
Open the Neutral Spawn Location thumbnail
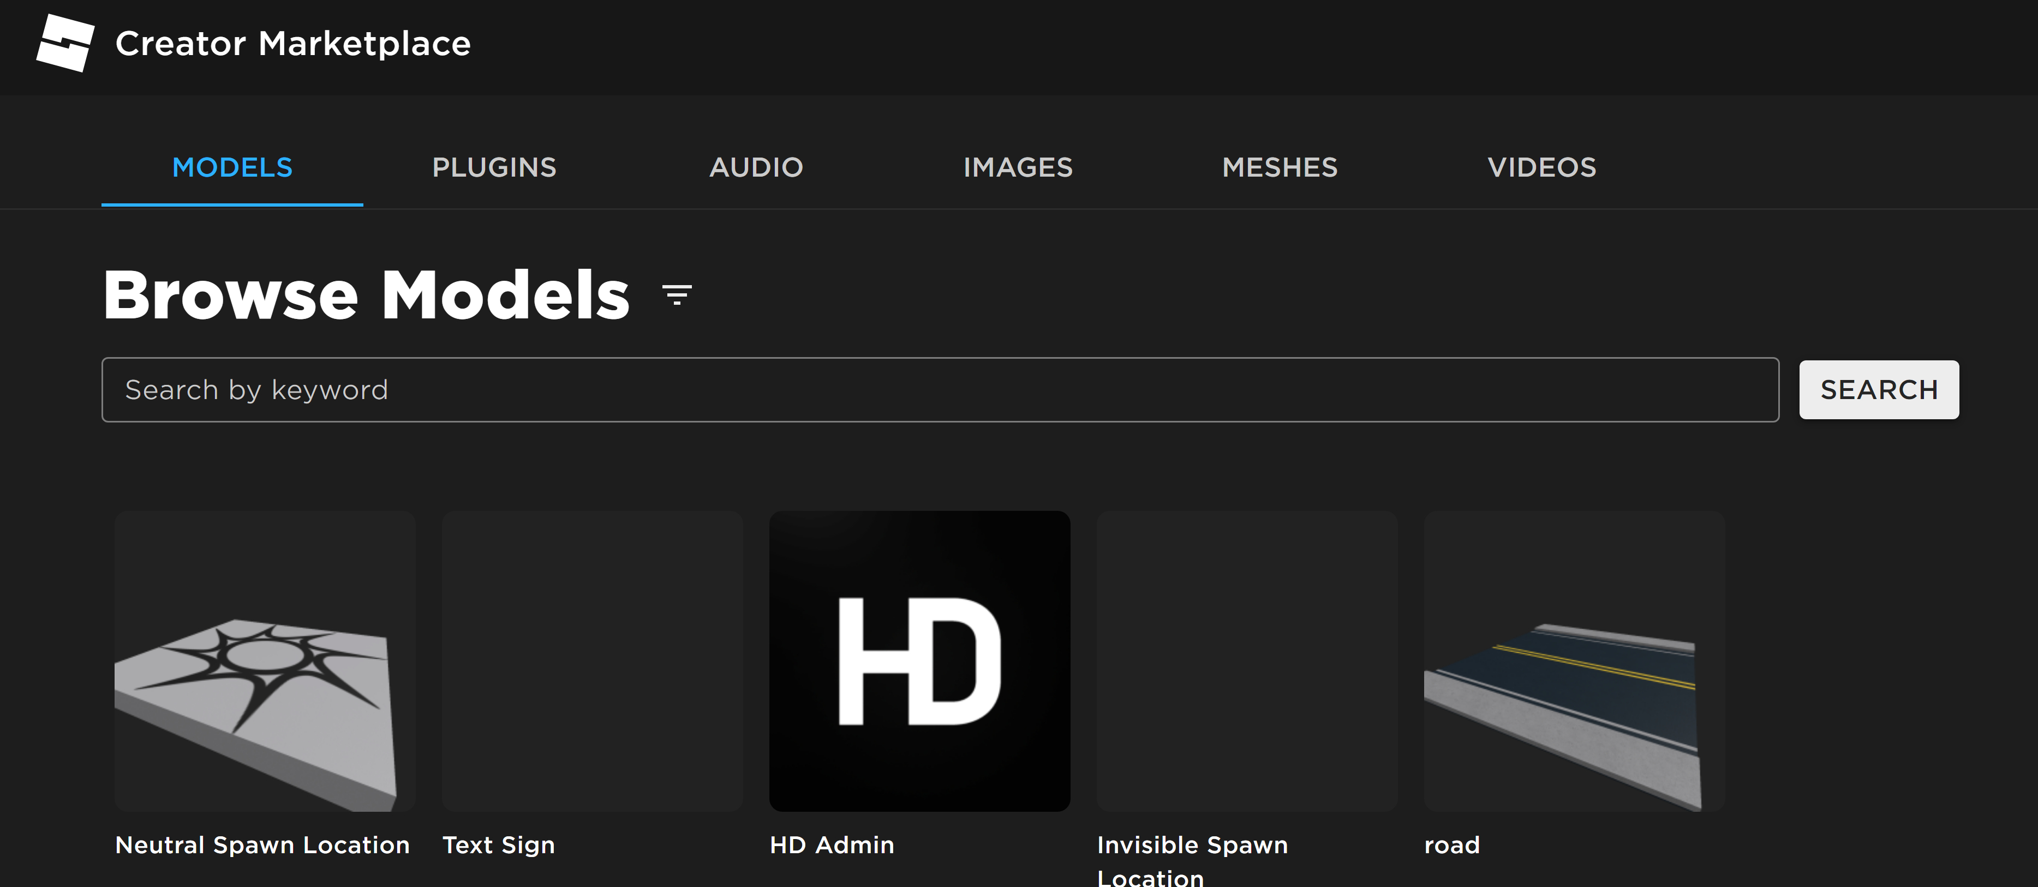[x=265, y=661]
